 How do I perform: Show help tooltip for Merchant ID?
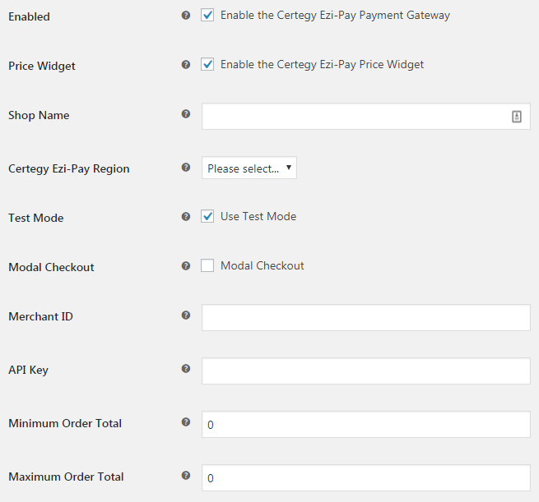[186, 315]
